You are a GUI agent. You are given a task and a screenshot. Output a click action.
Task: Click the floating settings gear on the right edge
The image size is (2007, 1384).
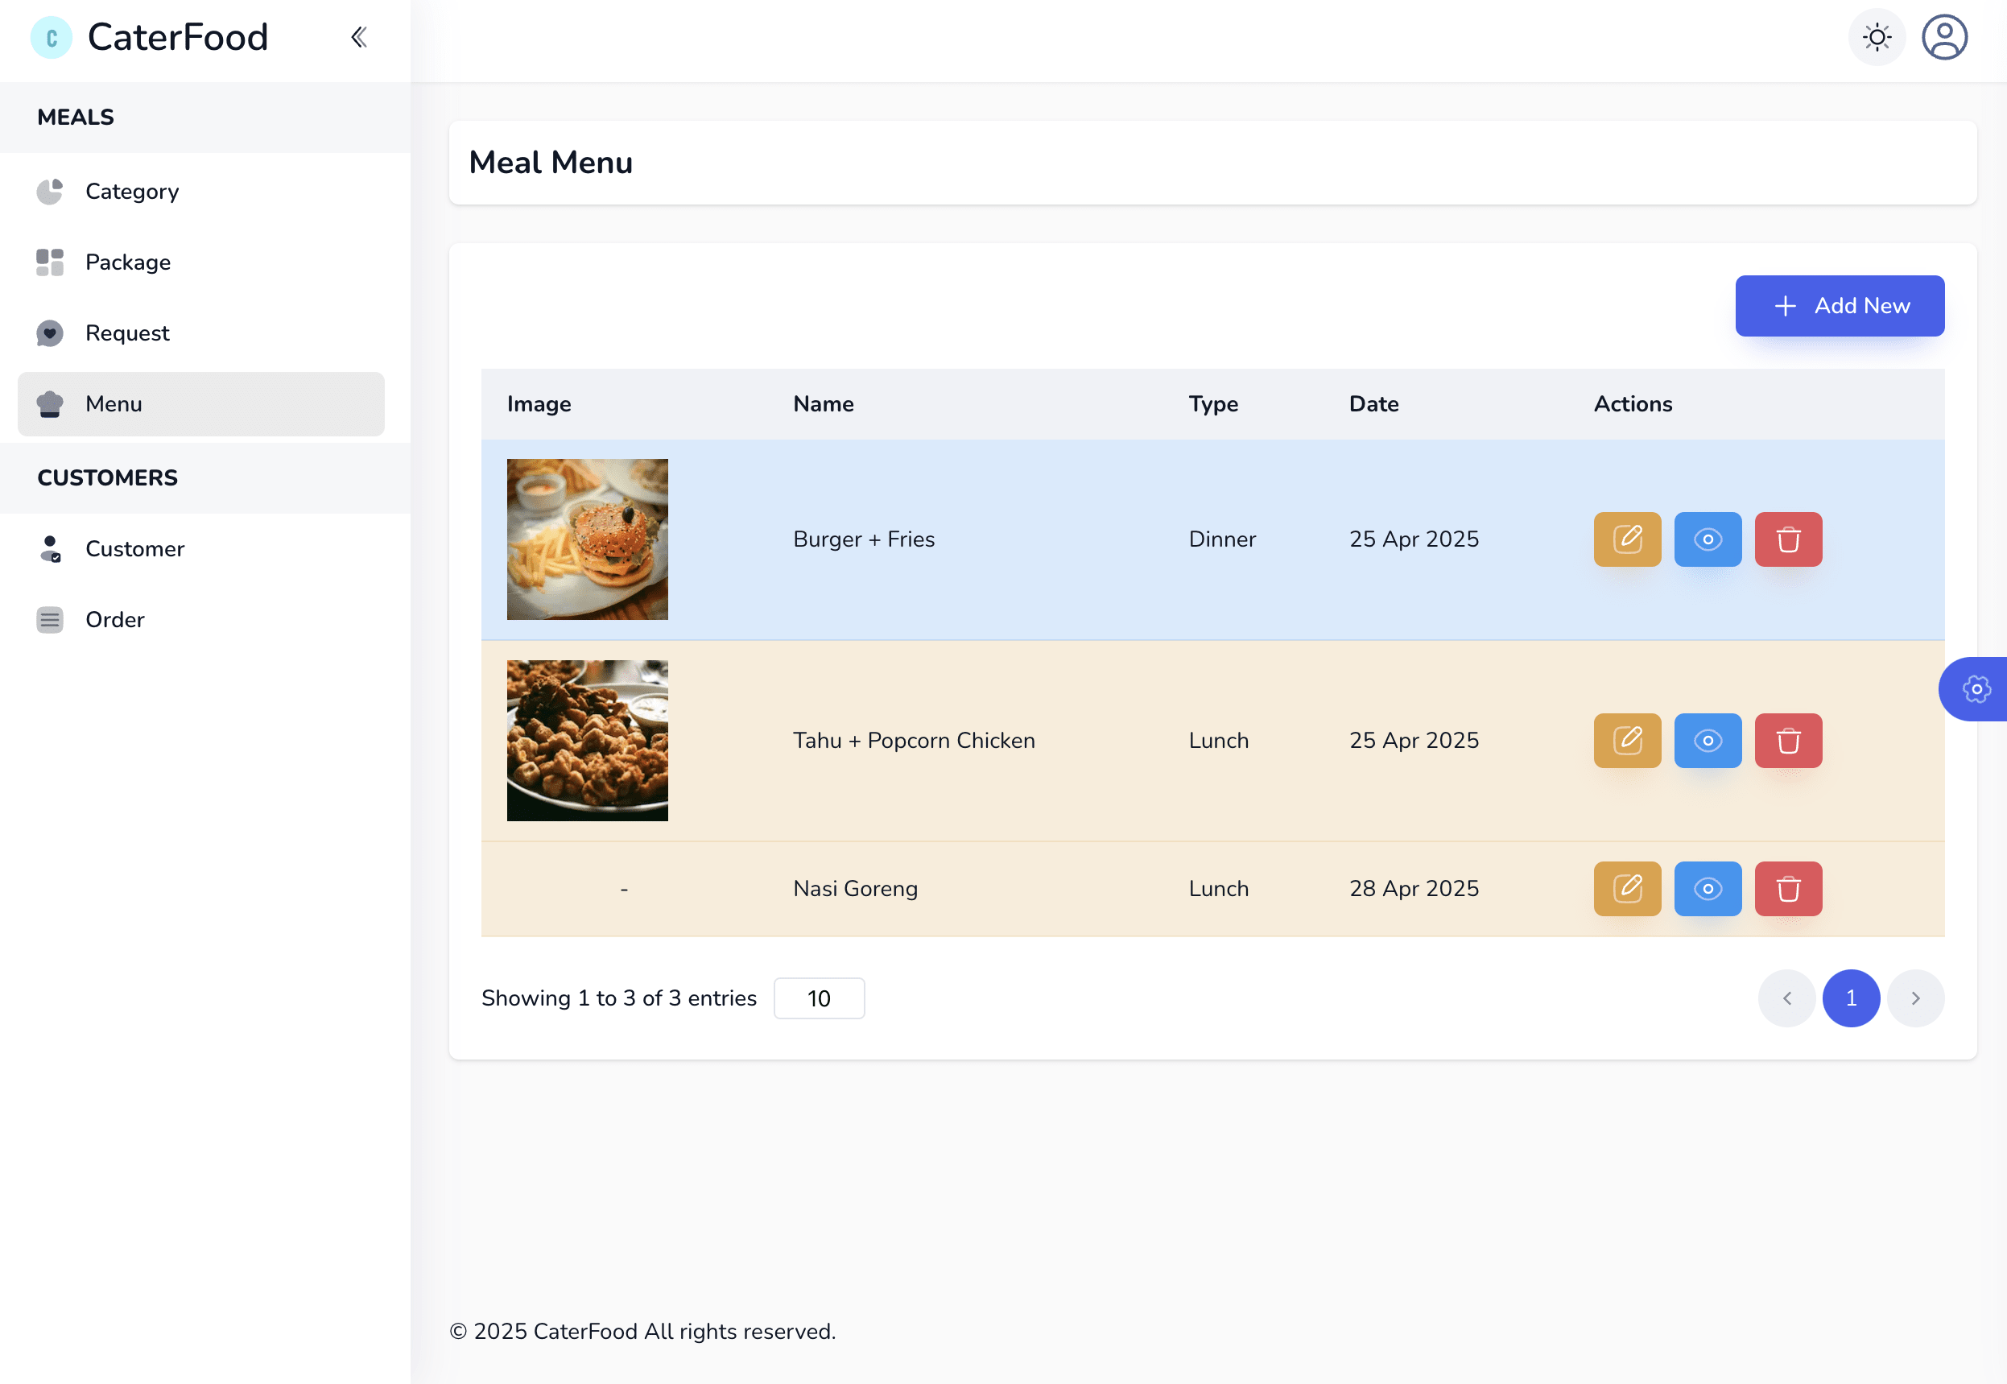(x=1977, y=688)
